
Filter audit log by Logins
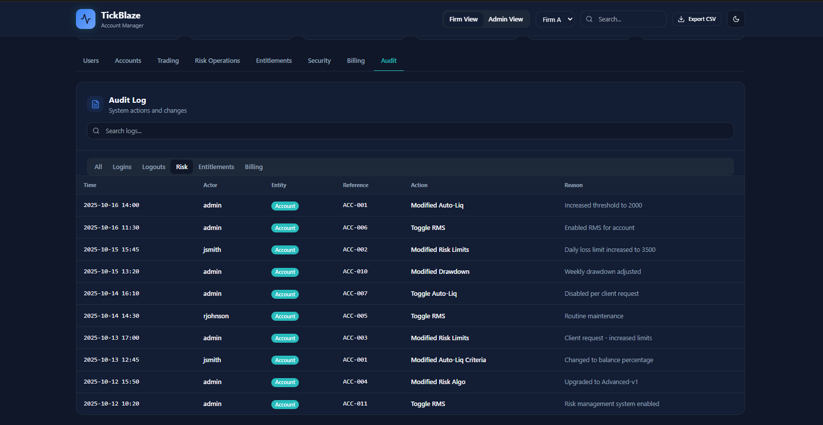click(122, 167)
